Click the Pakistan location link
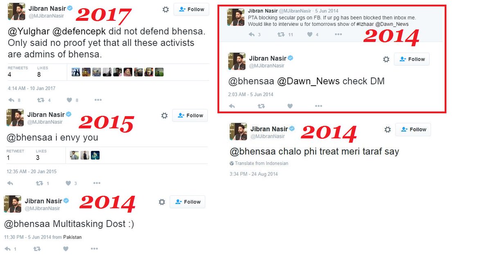Image resolution: width=491 pixels, height=261 pixels. (x=72, y=237)
